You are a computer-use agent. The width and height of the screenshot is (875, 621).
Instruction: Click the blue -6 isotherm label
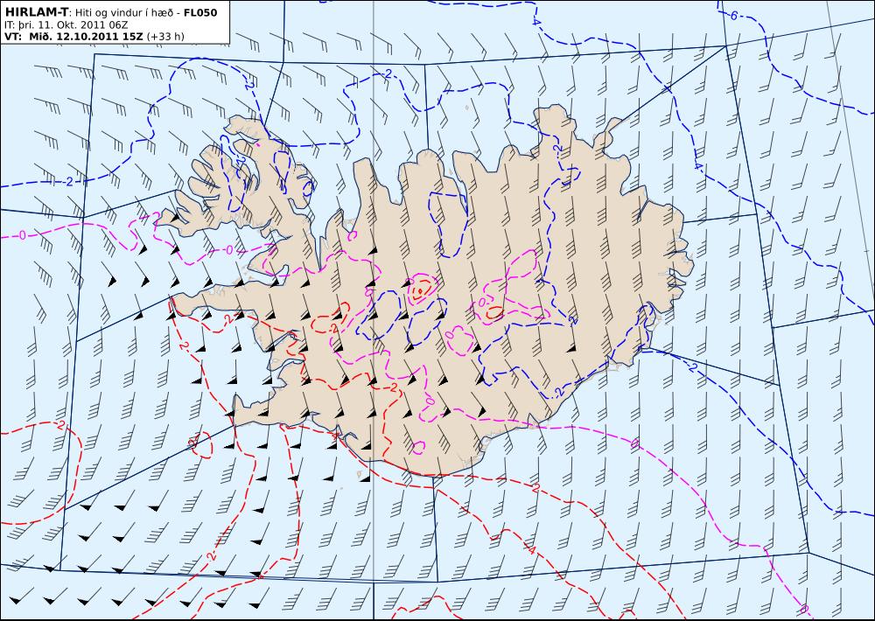click(x=733, y=16)
